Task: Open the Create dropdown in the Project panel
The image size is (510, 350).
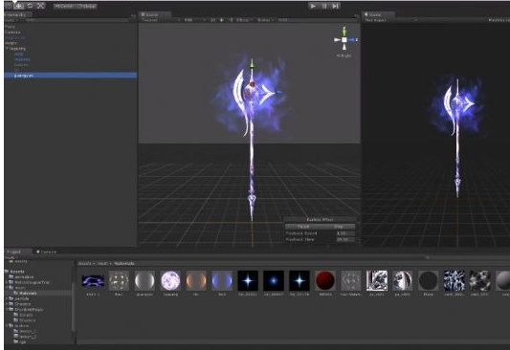Action: pyautogui.click(x=11, y=257)
